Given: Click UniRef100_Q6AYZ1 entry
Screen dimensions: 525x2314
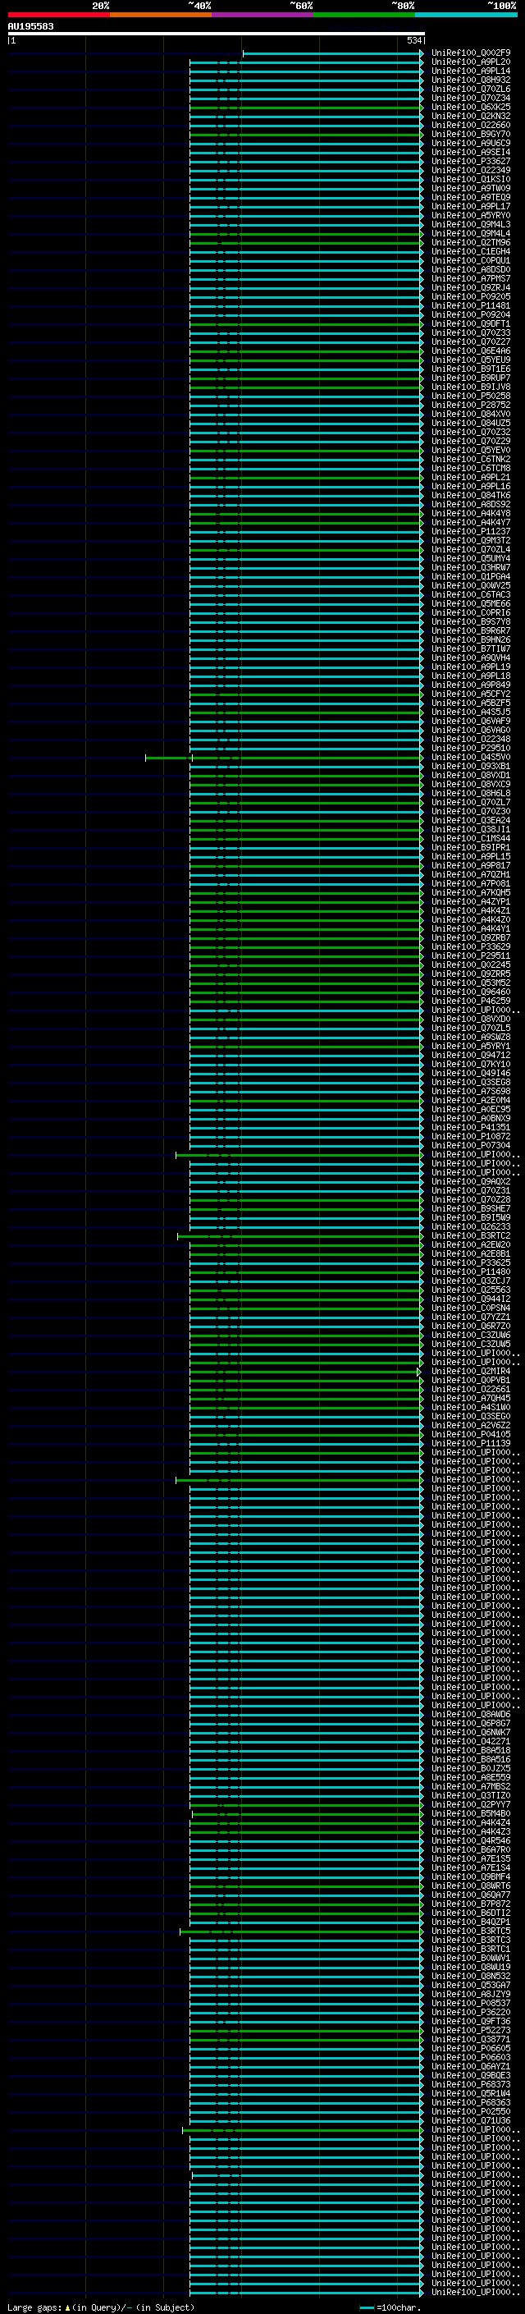Looking at the screenshot, I should coord(471,2067).
